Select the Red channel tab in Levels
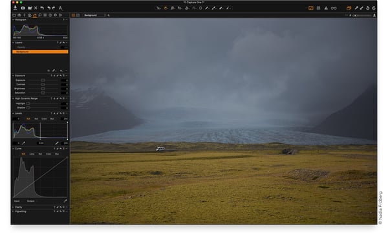Image resolution: width=388 pixels, height=240 pixels. coord(36,119)
